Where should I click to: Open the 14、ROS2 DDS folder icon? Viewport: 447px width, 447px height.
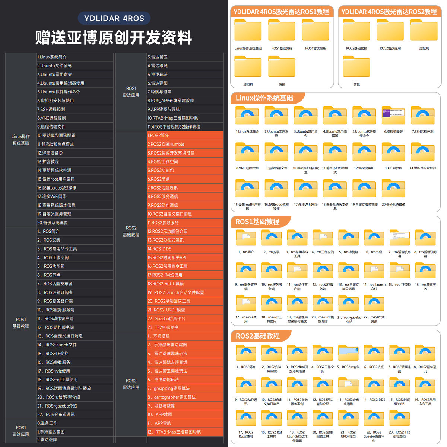(374, 386)
